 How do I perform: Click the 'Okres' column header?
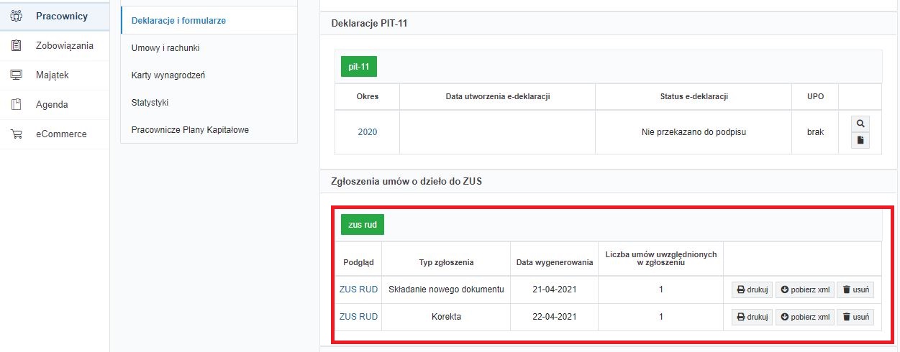(x=368, y=96)
